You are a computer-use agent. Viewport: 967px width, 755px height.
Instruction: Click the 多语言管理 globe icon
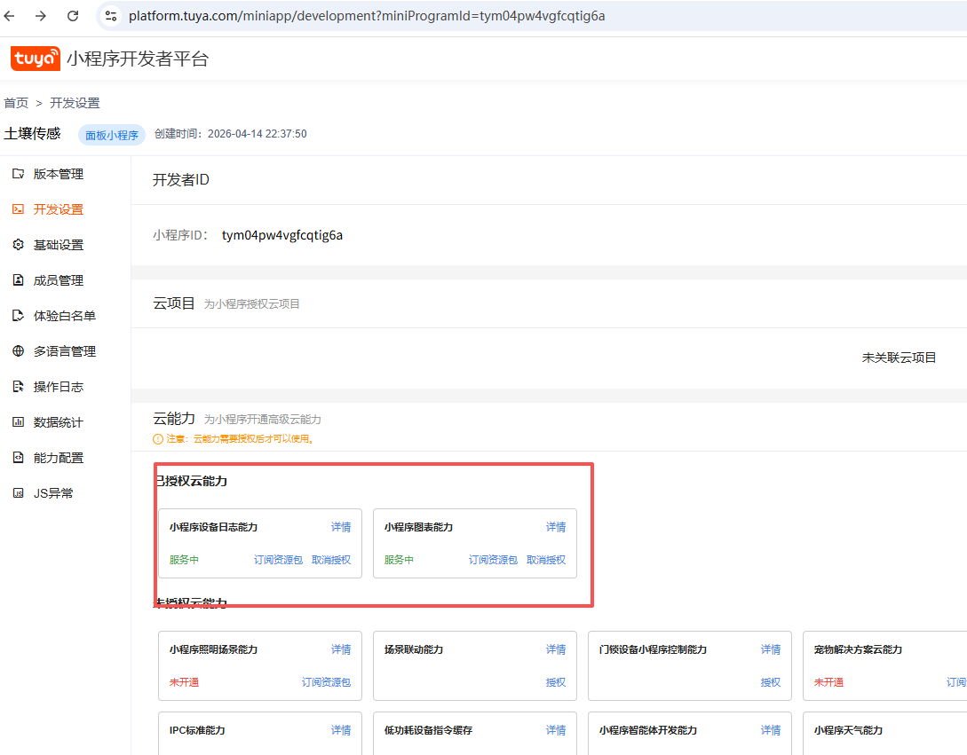tap(18, 351)
